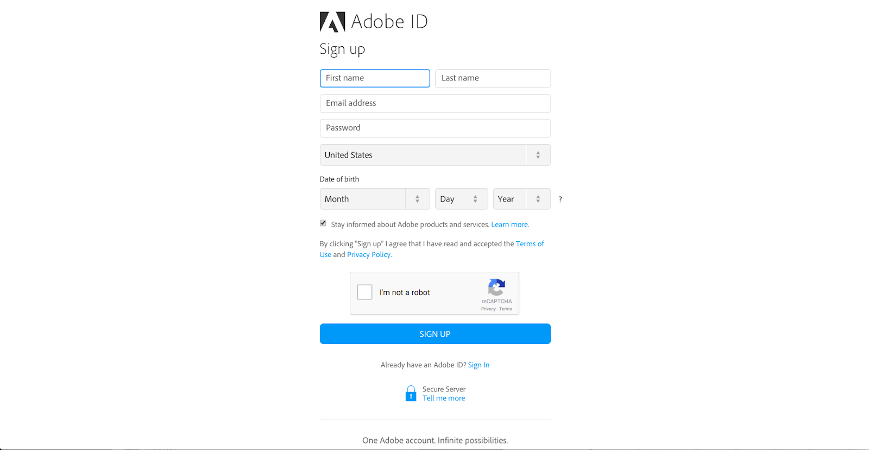The width and height of the screenshot is (869, 450).
Task: Open the Month dropdown
Action: click(x=375, y=199)
